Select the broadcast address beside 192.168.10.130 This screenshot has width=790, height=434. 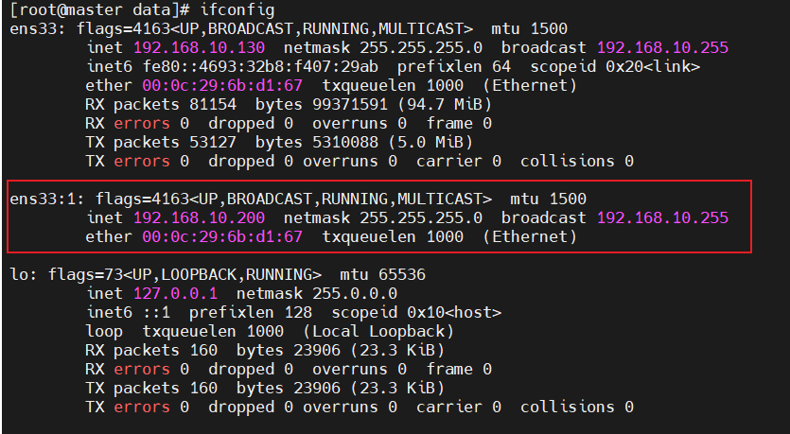[662, 48]
